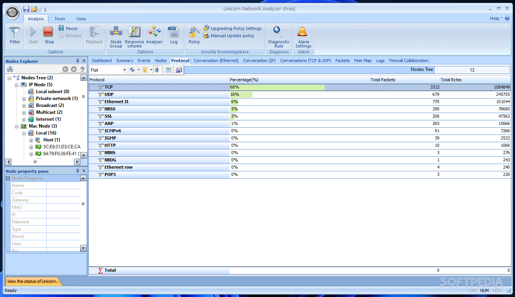Select the ICMPv6 protocol row
This screenshot has width=515, height=297.
click(300, 131)
